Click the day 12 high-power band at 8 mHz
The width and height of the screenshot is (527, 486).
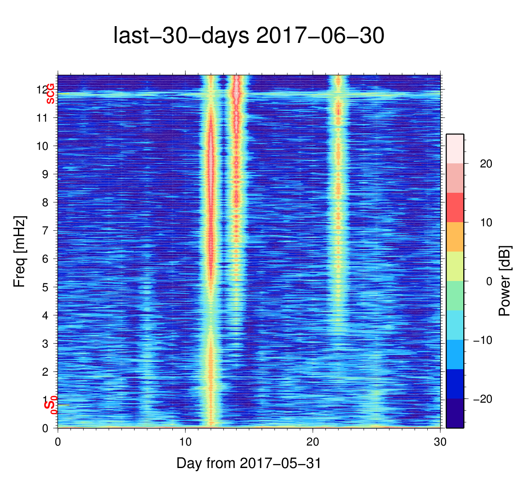point(211,203)
